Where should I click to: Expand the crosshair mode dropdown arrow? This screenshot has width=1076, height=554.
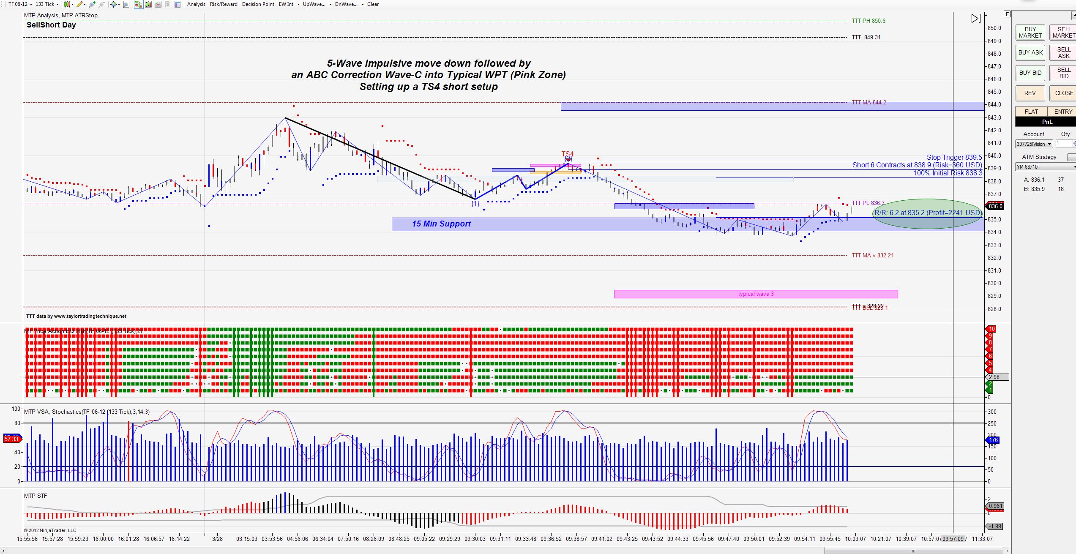pos(119,4)
